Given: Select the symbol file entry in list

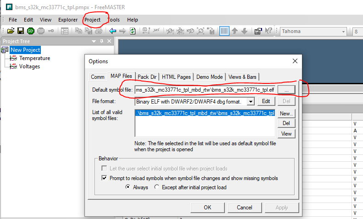Looking at the screenshot, I should pyautogui.click(x=205, y=113).
